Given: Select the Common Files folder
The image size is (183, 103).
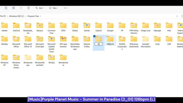Looking at the screenshot, I should pos(51,28).
